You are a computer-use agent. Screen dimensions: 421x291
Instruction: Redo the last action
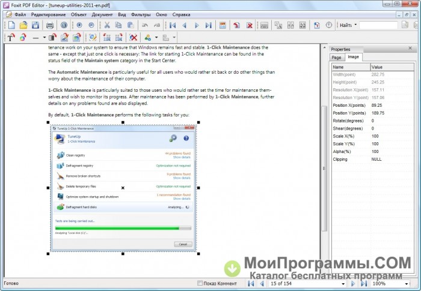click(x=157, y=25)
